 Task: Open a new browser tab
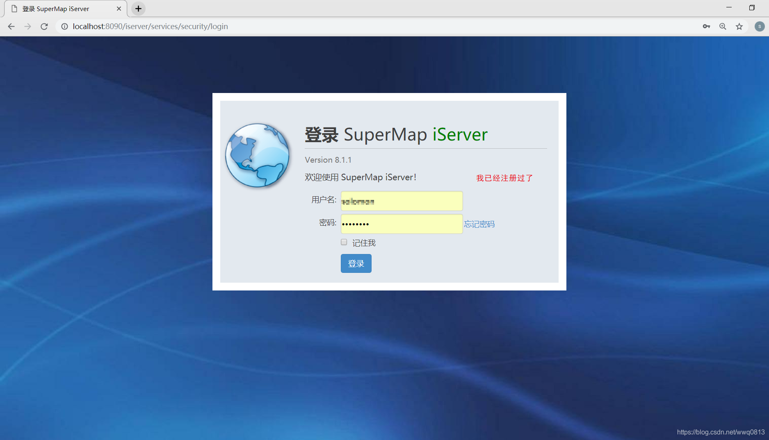[x=139, y=9]
